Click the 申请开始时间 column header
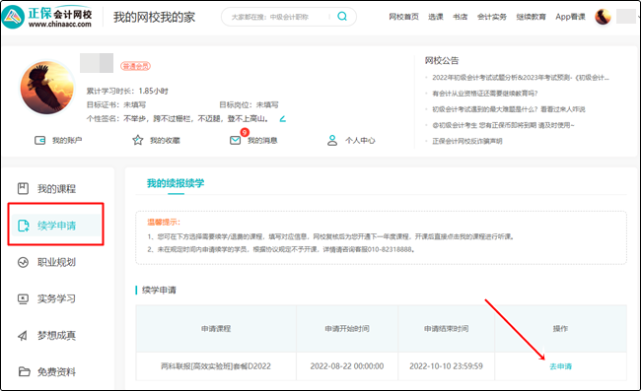641x391 pixels. [x=347, y=329]
